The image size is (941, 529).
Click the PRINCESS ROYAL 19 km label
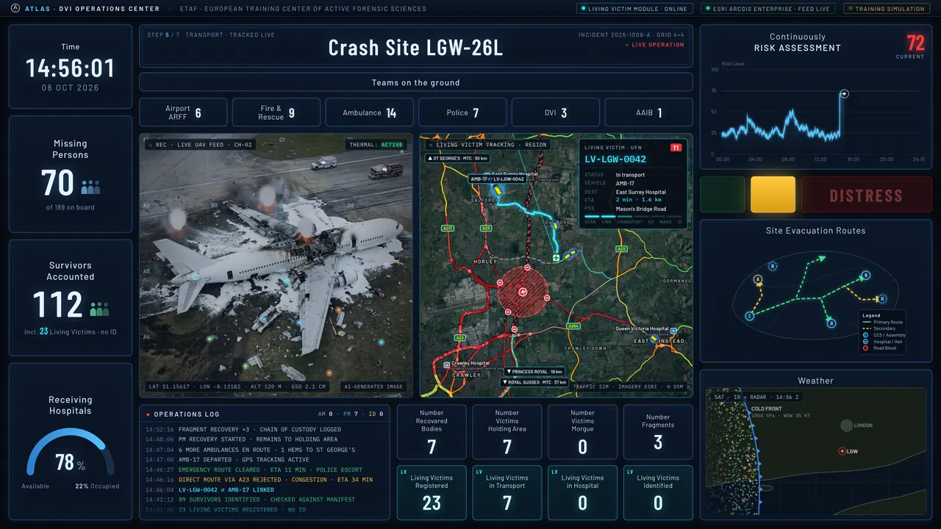[x=533, y=372]
